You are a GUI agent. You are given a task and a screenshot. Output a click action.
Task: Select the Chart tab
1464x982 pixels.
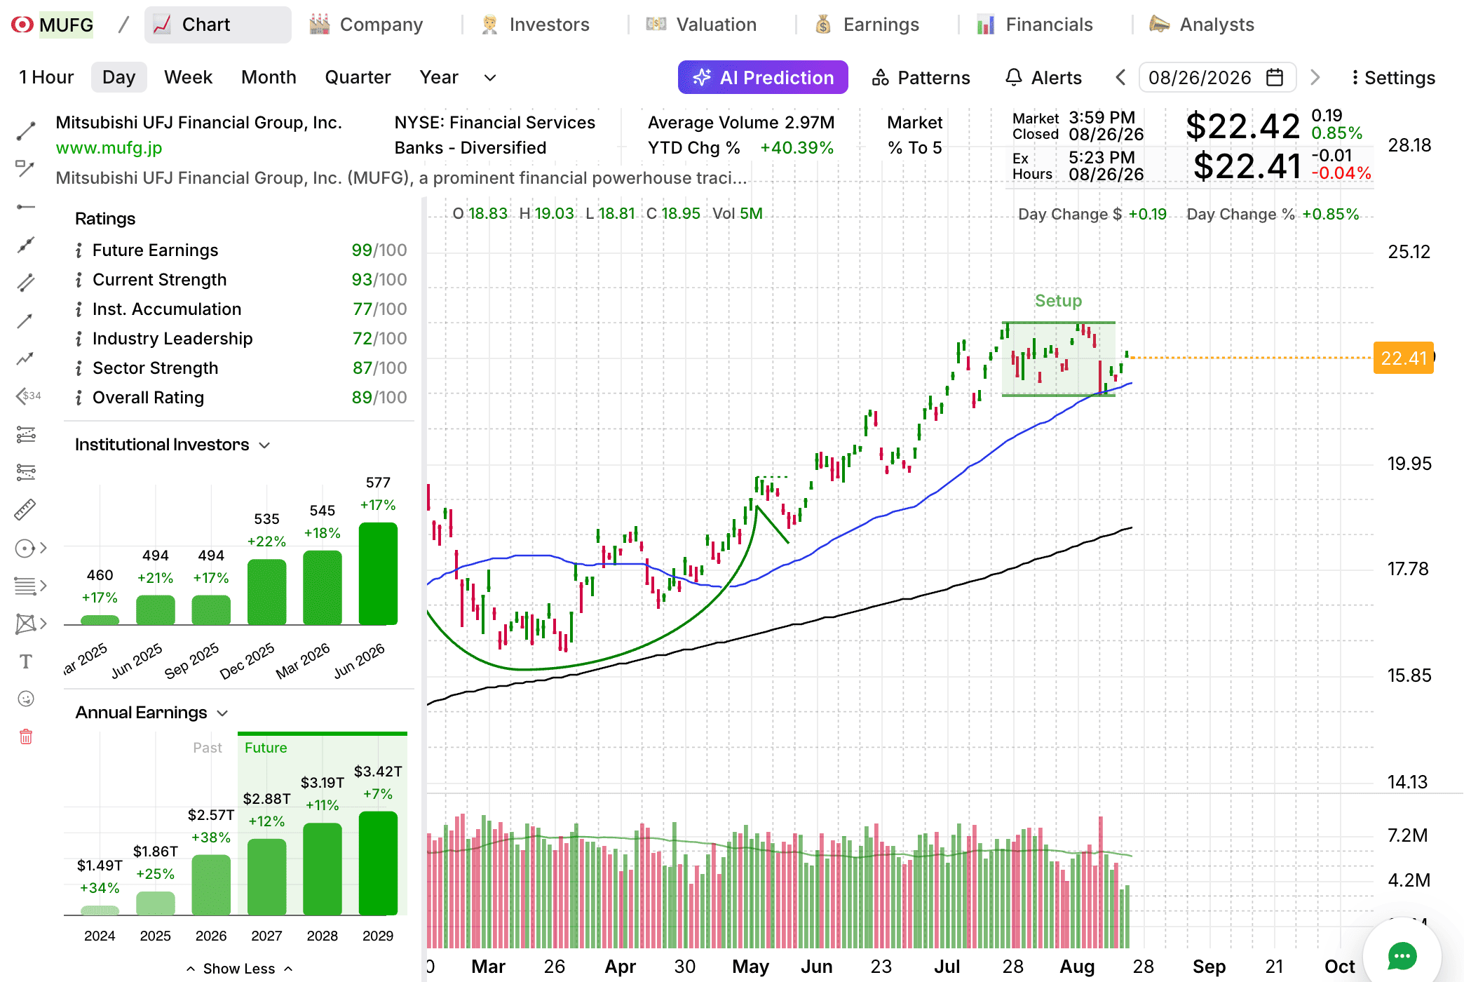217,25
